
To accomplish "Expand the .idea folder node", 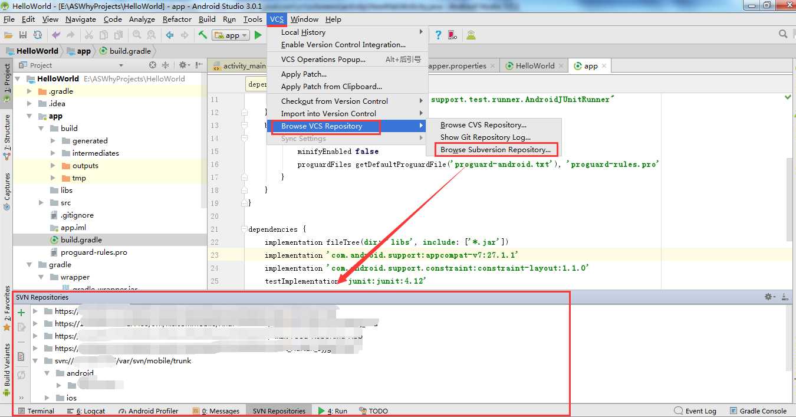I will (29, 104).
